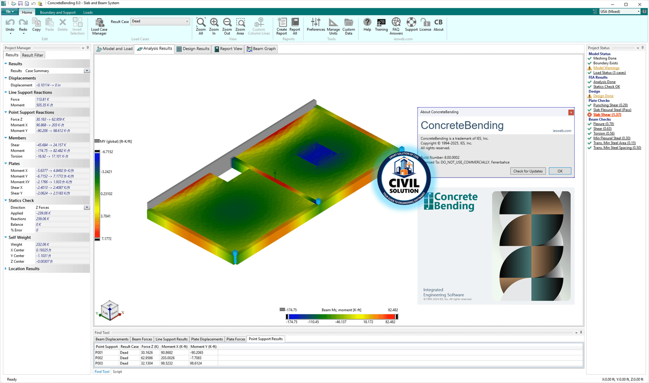Viewport: 649px width, 383px height.
Task: Open the Beam Graph tab
Action: tap(261, 49)
